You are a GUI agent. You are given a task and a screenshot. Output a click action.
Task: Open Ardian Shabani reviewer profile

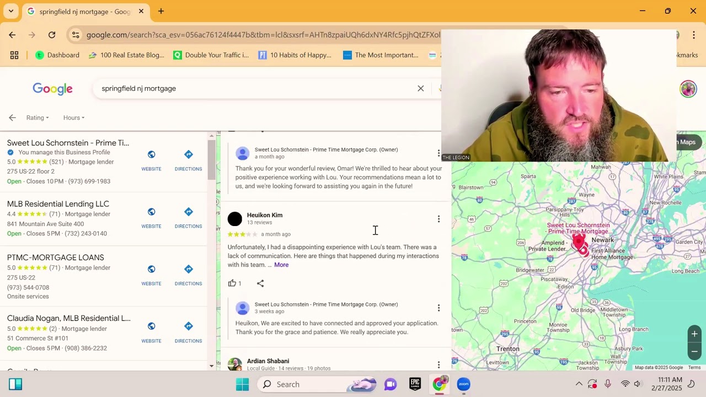click(268, 361)
